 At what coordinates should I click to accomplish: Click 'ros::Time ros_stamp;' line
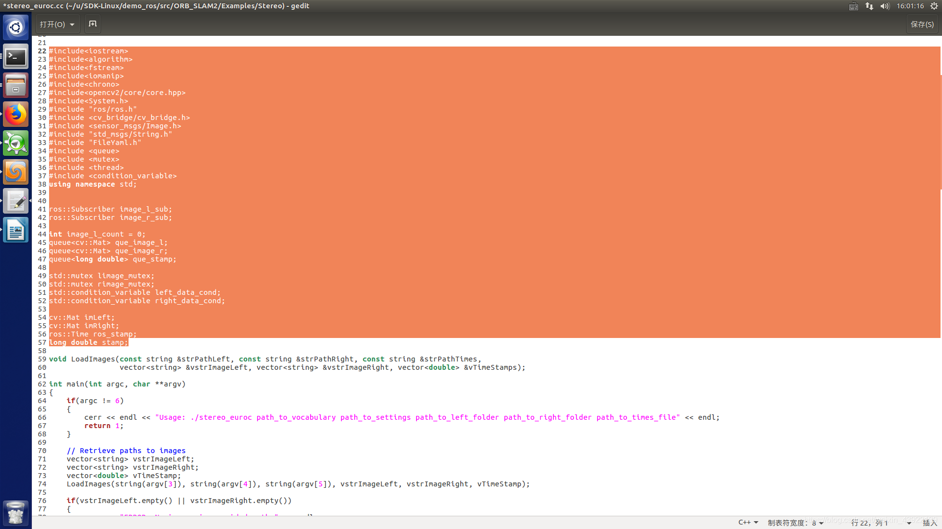point(93,334)
